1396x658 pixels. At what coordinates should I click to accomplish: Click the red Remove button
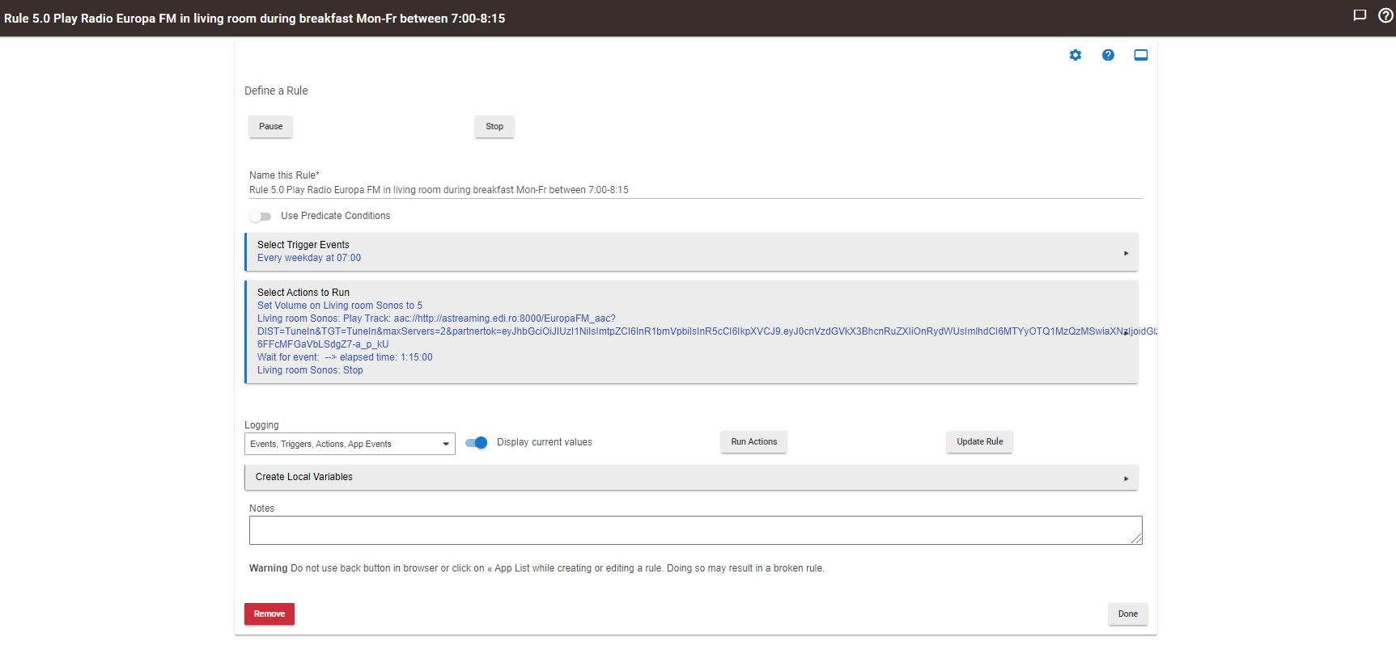269,614
